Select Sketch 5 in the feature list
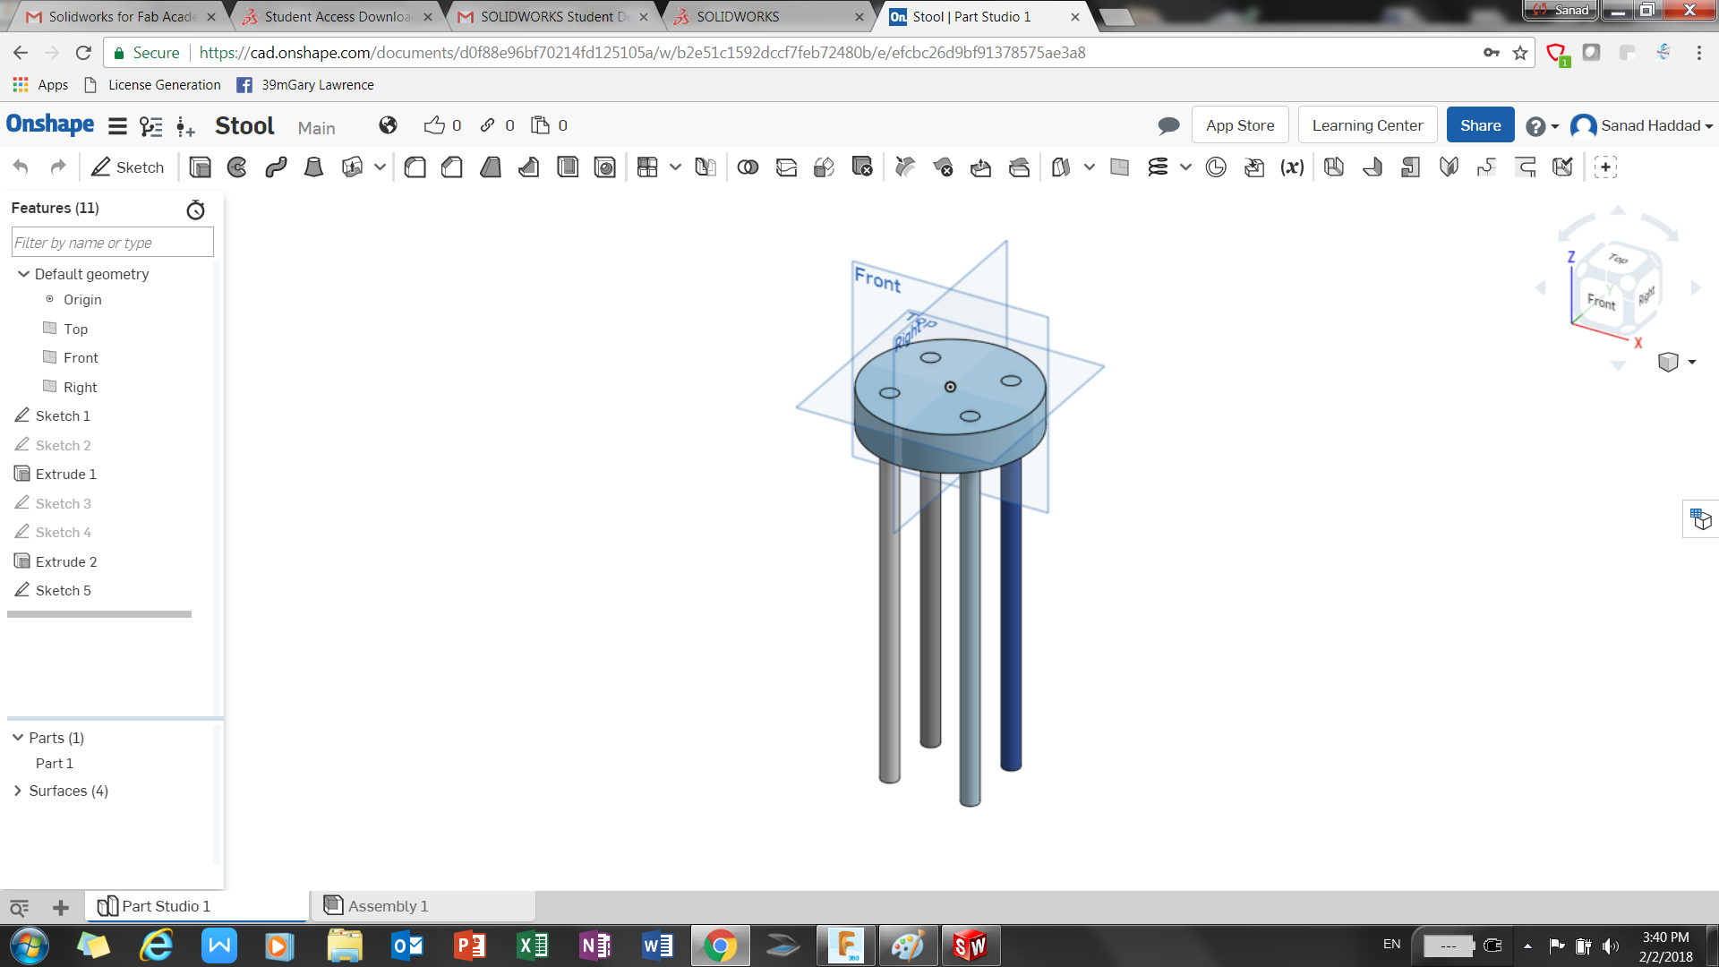Viewport: 1719px width, 967px height. pos(63,590)
